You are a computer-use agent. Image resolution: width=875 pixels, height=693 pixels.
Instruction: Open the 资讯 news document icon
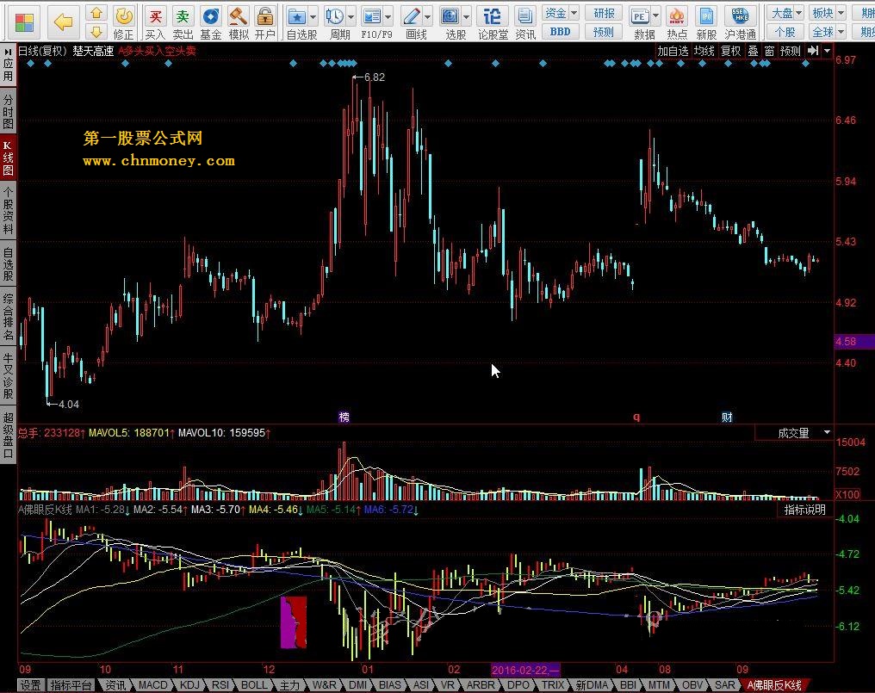(524, 23)
